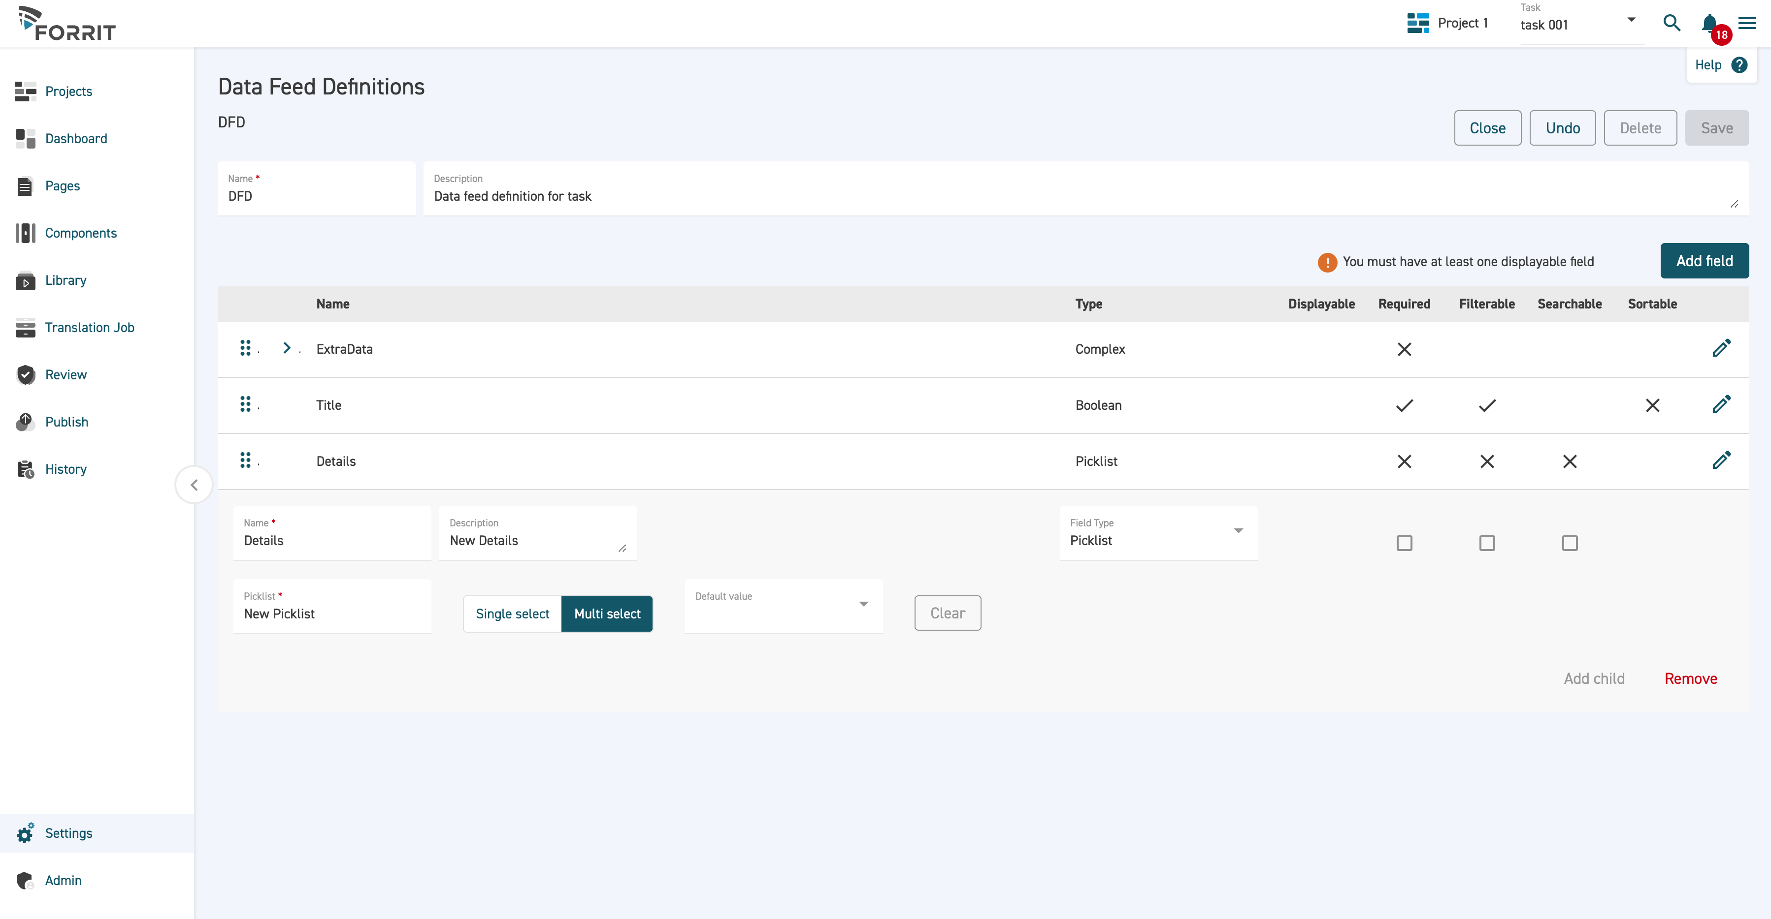Tick the Searchable checkbox for Details
Screen dimensions: 1771x919
coord(1570,543)
